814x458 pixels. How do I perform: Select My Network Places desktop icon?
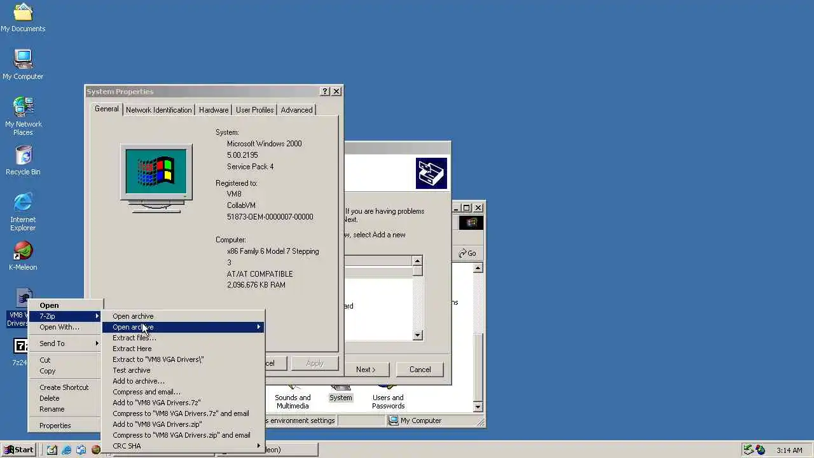click(x=23, y=116)
